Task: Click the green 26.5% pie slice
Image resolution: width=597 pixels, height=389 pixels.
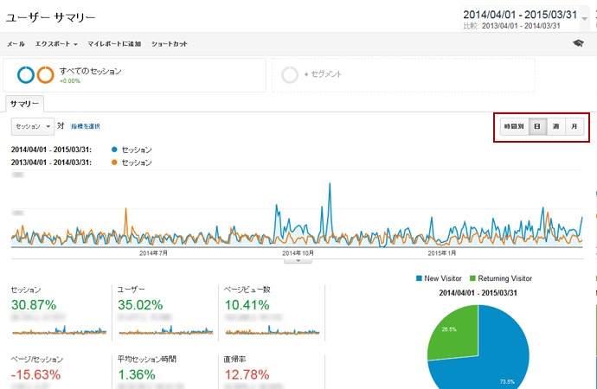Action: coord(455,335)
